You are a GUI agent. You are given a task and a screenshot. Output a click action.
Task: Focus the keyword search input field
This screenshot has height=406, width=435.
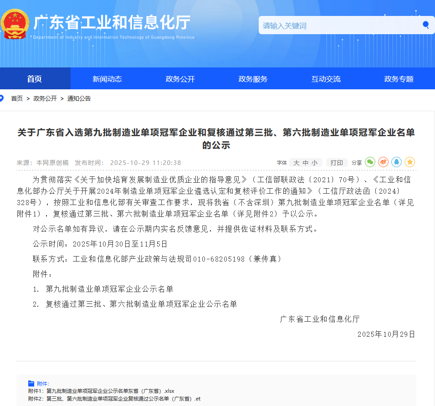[x=337, y=26]
